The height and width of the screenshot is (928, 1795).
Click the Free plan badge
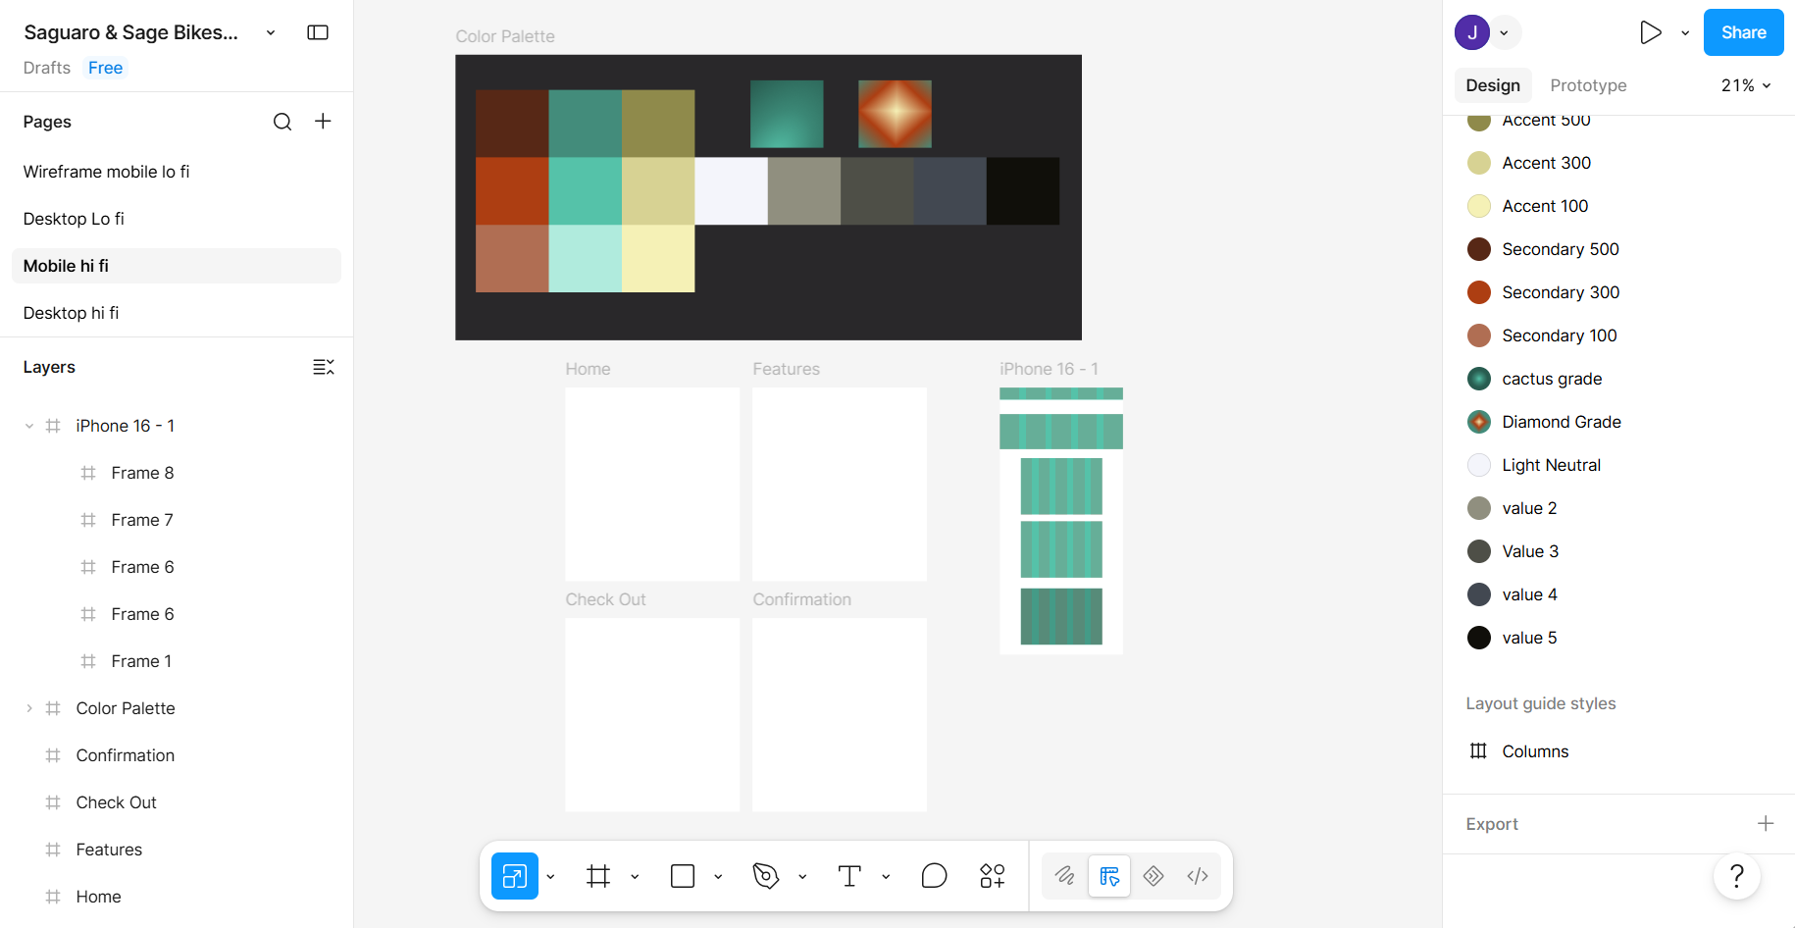pyautogui.click(x=106, y=68)
